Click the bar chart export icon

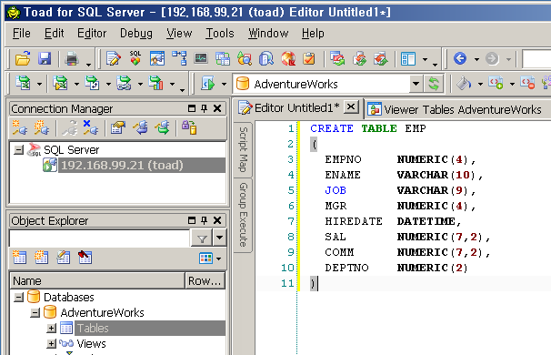[156, 84]
